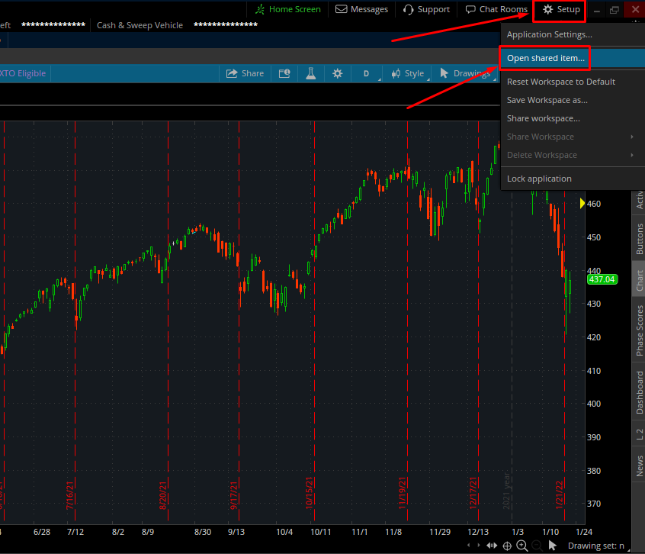The height and width of the screenshot is (554, 645).
Task: Click the zoom in magnifier icon
Action: point(522,546)
